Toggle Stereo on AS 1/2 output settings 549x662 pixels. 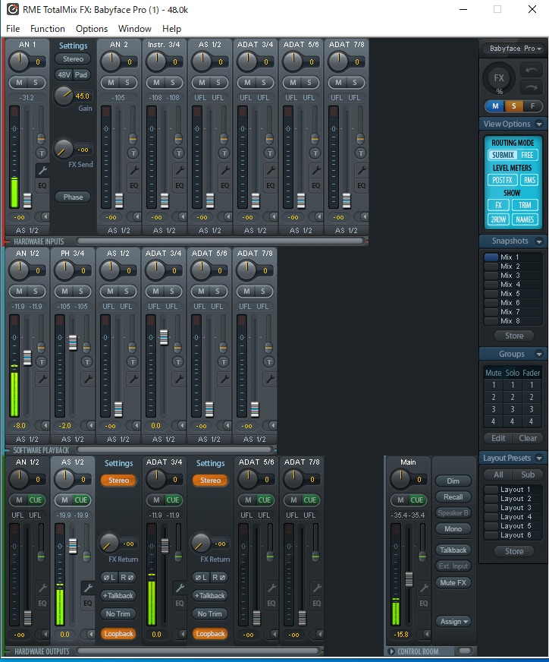pos(119,480)
